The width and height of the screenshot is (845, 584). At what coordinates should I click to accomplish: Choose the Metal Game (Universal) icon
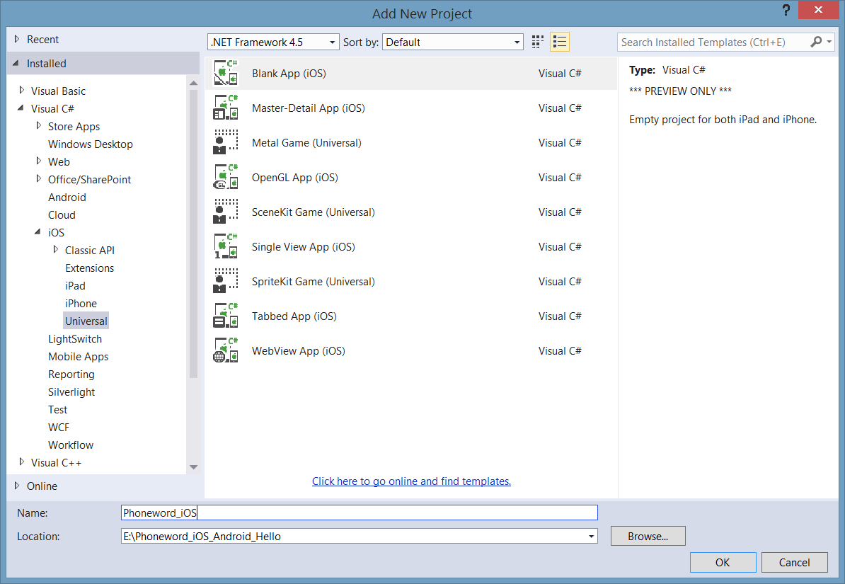pos(226,143)
